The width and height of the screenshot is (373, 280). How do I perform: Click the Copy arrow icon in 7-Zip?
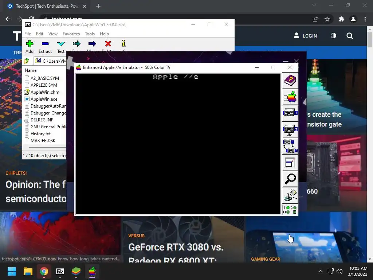(76, 44)
